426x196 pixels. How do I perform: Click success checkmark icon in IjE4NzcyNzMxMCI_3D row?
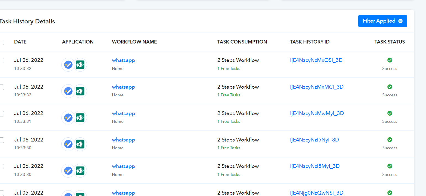pyautogui.click(x=390, y=87)
